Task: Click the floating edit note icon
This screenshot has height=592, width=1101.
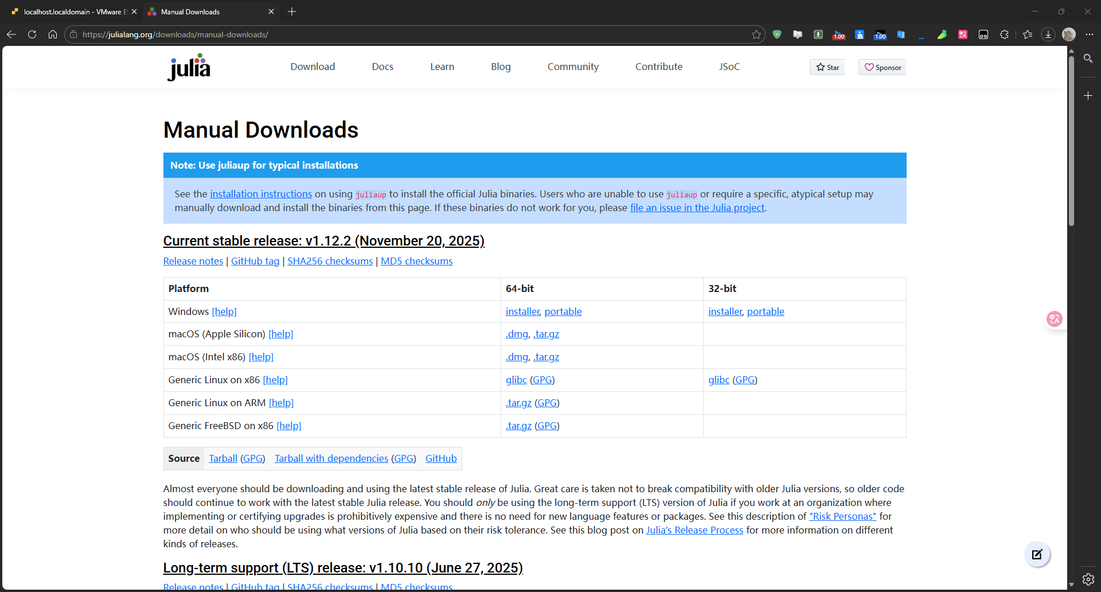Action: [x=1037, y=554]
